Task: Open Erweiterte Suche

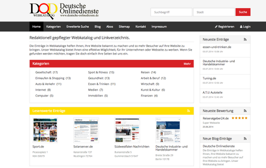Action: [x=78, y=27]
